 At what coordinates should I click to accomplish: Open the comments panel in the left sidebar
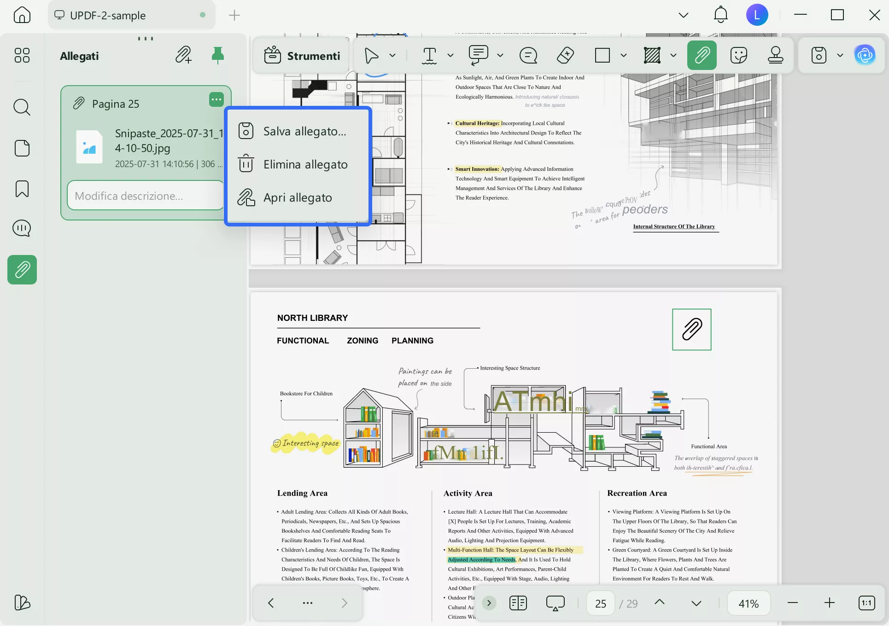pos(22,228)
